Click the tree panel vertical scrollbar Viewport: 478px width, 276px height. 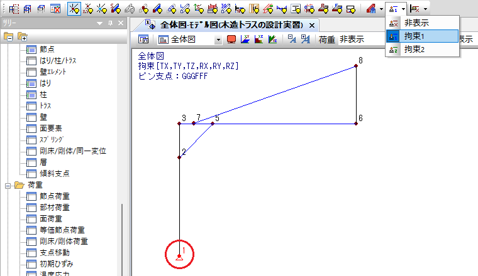[122, 240]
